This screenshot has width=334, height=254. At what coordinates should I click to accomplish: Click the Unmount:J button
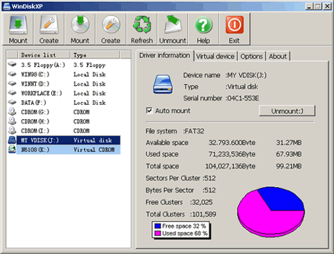point(287,111)
